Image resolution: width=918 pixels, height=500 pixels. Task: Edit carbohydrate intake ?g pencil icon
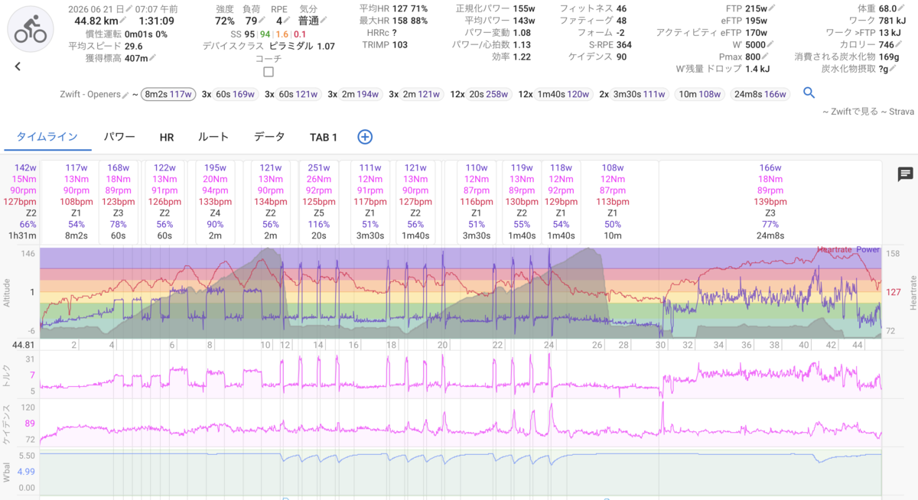click(894, 69)
